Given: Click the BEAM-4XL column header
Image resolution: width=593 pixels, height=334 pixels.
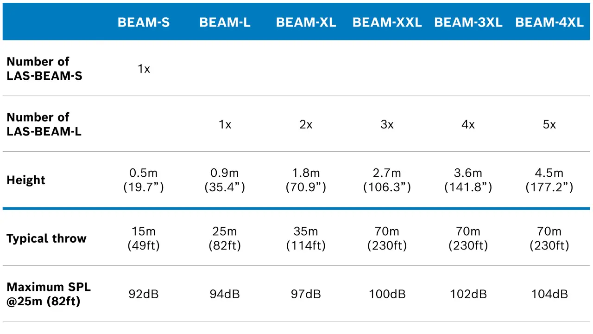Looking at the screenshot, I should tap(549, 22).
